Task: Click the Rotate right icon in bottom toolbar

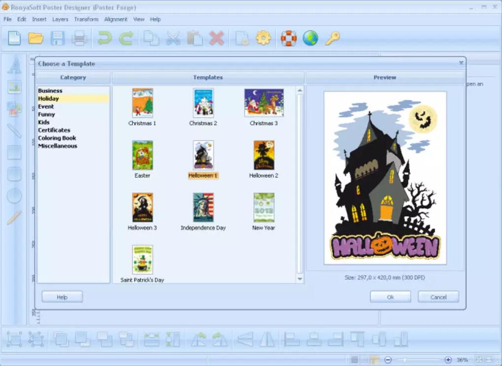Action: [220, 339]
